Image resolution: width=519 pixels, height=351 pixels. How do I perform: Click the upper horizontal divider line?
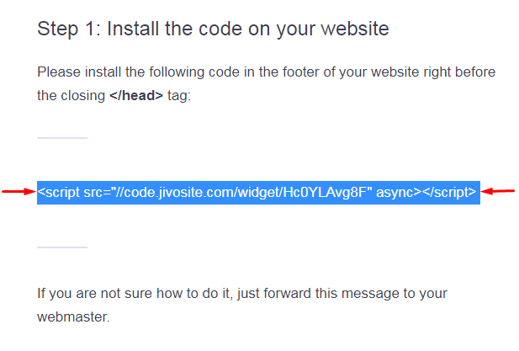click(62, 137)
